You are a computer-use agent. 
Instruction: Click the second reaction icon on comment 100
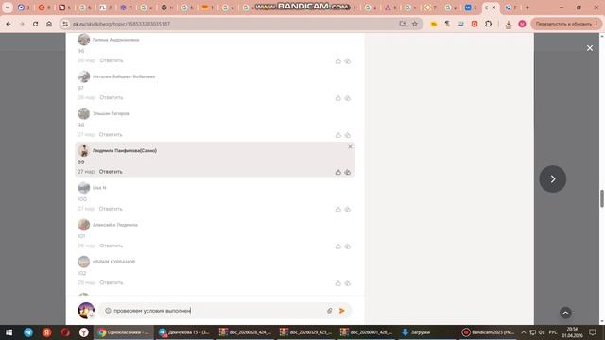pos(348,209)
